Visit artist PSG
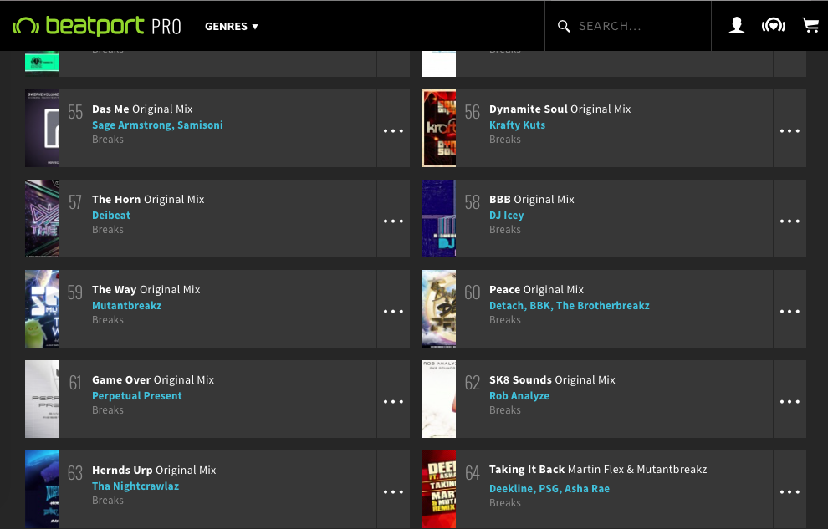This screenshot has height=529, width=828. point(549,488)
